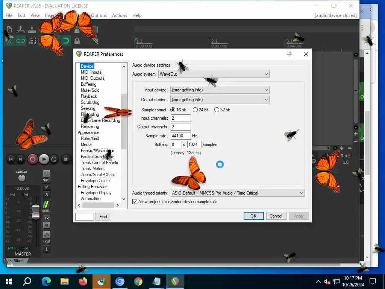Click Go to start transport button

tap(11, 159)
